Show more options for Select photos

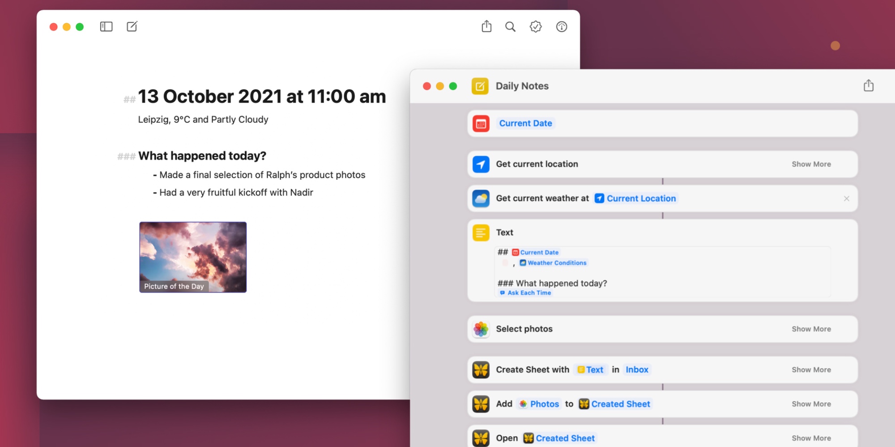pos(811,329)
